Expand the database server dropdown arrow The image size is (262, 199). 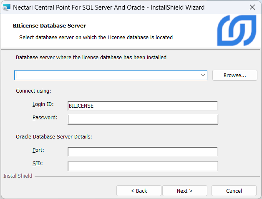(203, 75)
